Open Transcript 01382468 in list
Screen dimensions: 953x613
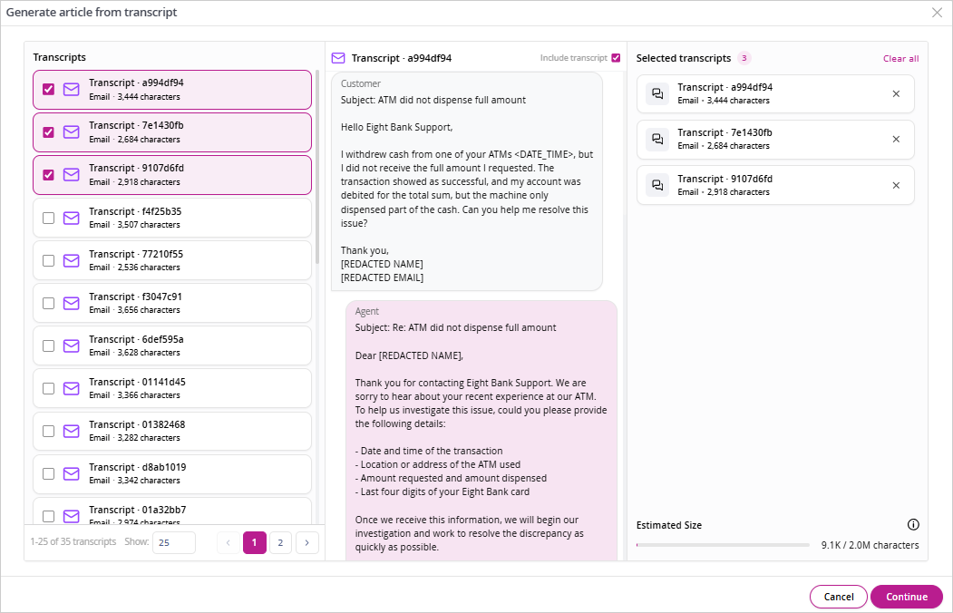click(172, 430)
